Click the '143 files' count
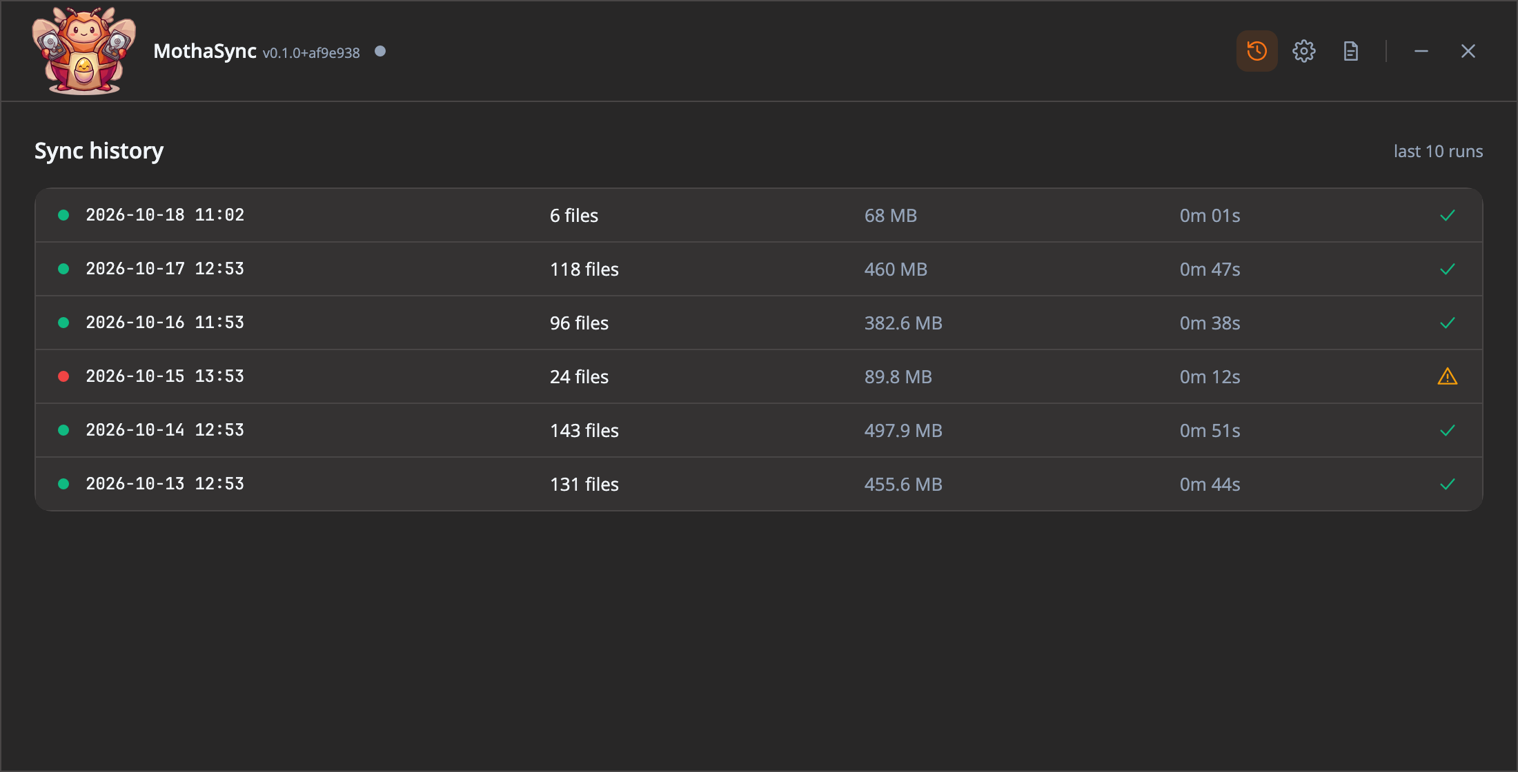 tap(584, 431)
